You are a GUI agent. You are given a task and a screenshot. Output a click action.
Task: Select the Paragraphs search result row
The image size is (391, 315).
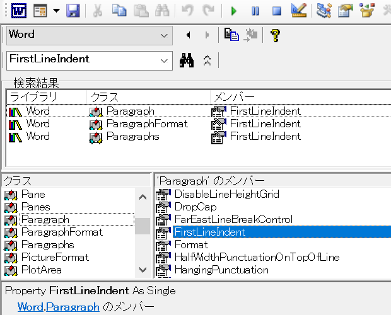click(x=199, y=137)
